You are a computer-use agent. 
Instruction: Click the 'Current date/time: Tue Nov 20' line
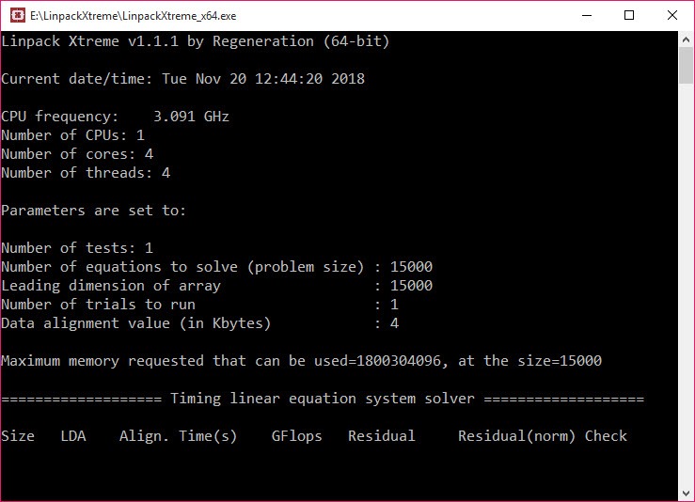pyautogui.click(x=183, y=79)
